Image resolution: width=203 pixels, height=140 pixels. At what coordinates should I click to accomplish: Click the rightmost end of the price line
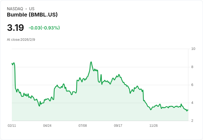188,110
